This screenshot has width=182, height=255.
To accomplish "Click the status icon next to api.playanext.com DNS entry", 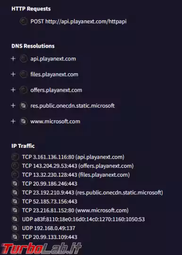I will pyautogui.click(x=24, y=59).
